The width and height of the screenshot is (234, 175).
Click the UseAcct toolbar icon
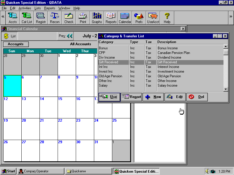153,18
